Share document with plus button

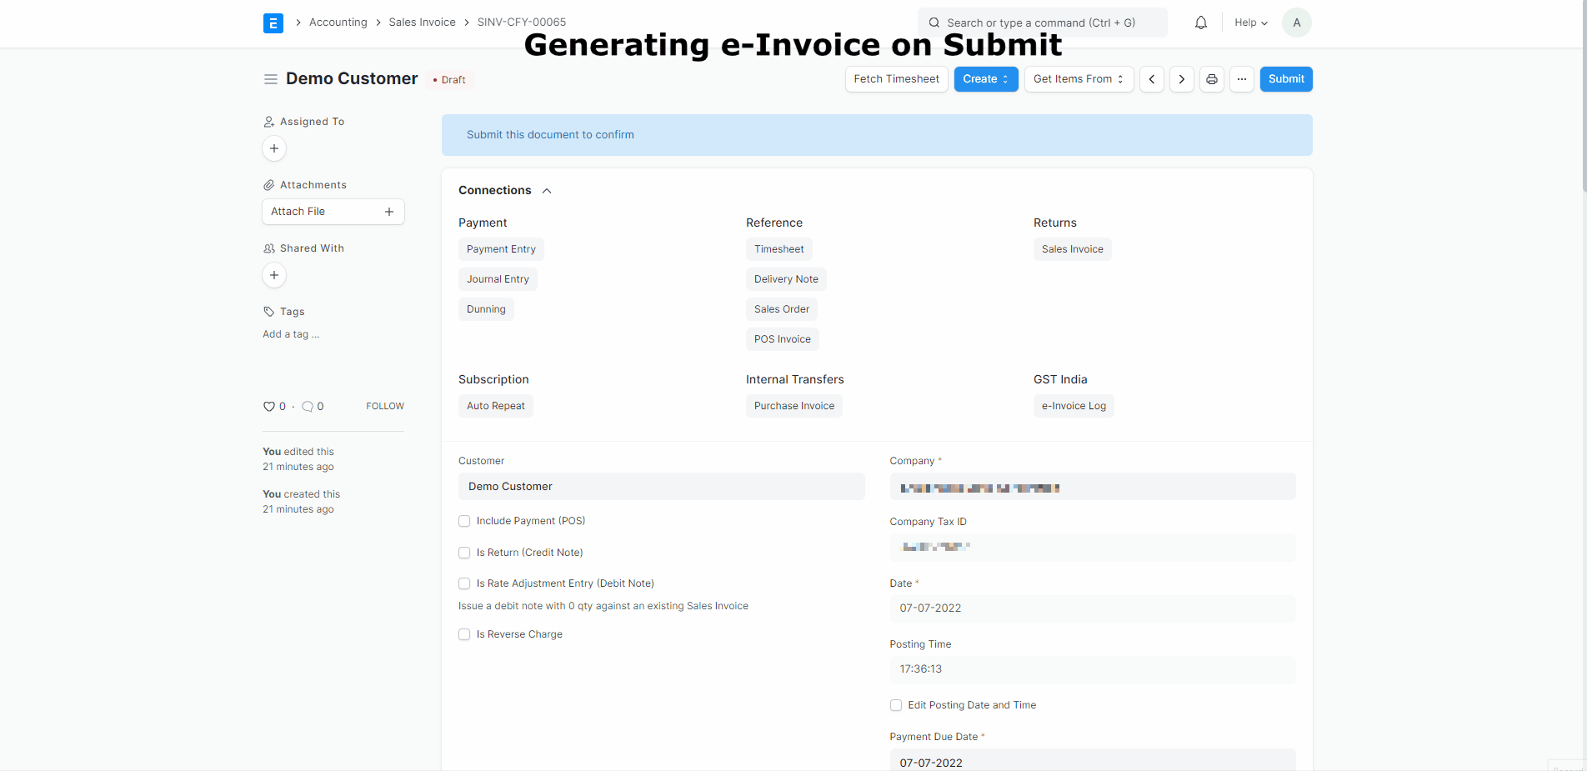point(274,275)
